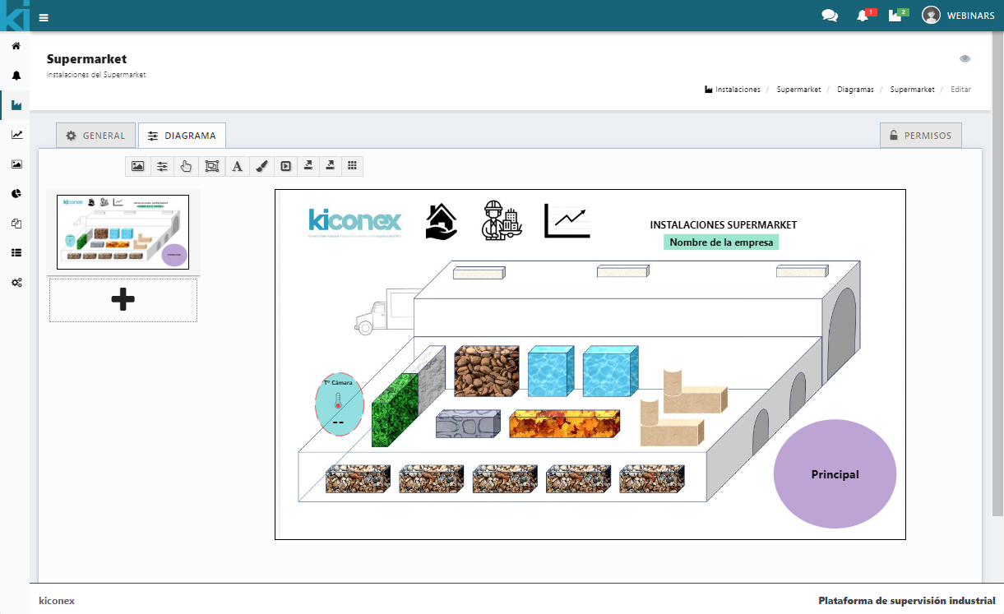The height and width of the screenshot is (614, 1004).
Task: Select the Supermarket diagram page thumbnail
Action: click(x=123, y=232)
